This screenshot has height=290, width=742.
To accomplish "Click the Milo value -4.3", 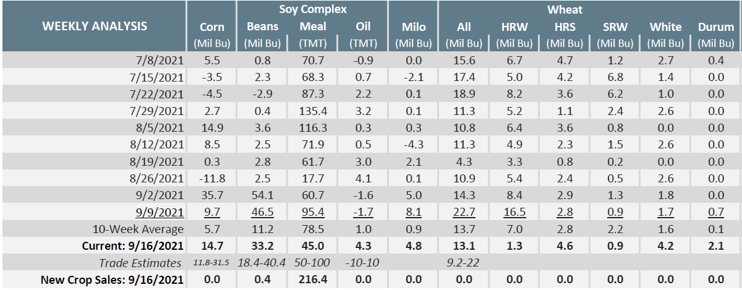I will 413,146.
